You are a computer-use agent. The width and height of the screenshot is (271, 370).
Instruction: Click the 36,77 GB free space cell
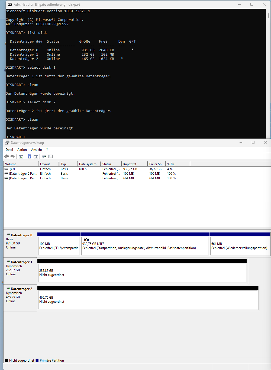pos(155,169)
